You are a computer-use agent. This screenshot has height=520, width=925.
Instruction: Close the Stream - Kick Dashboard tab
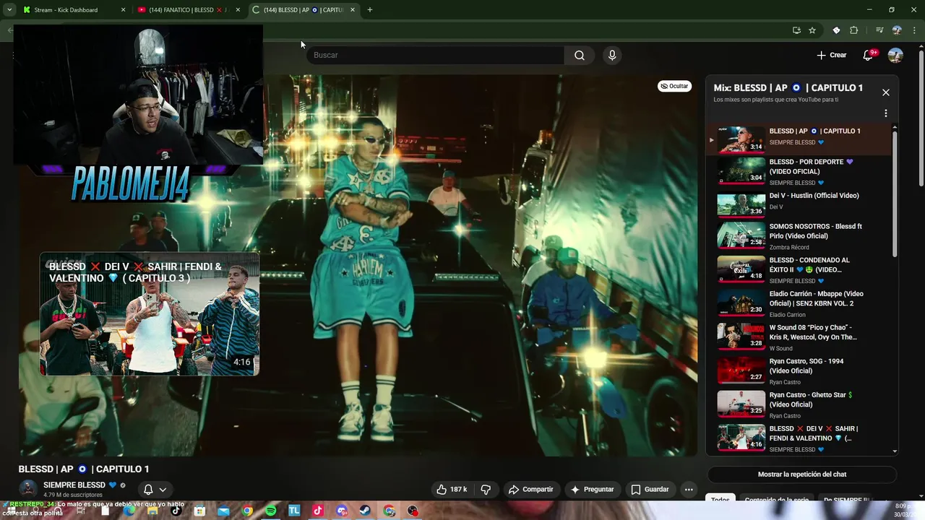[123, 10]
